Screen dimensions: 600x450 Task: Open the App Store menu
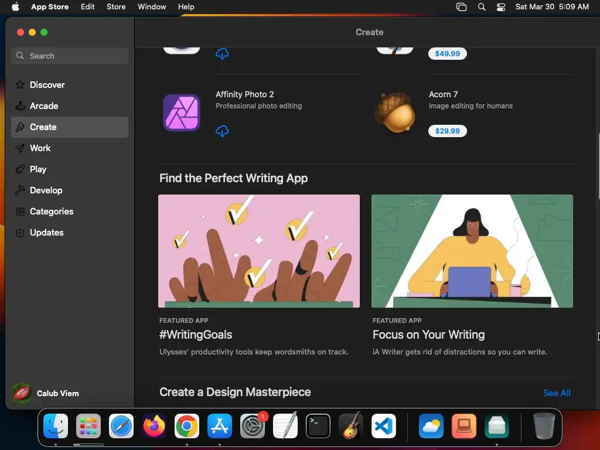click(x=50, y=6)
